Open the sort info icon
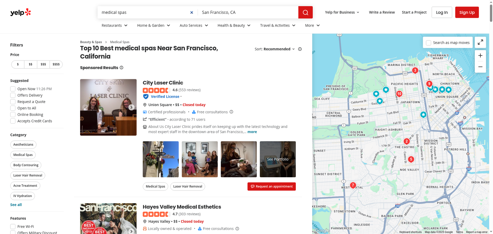Screen dimensions: 493x234 coord(300,49)
